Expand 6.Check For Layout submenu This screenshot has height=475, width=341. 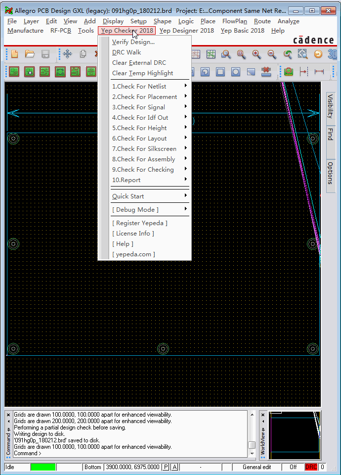pyautogui.click(x=150, y=139)
